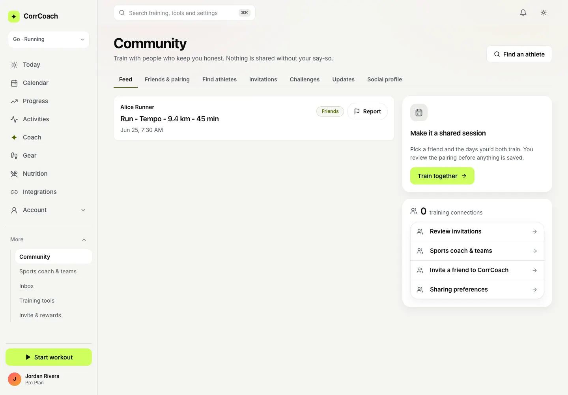Open Invitations tab
The height and width of the screenshot is (395, 568).
(263, 79)
